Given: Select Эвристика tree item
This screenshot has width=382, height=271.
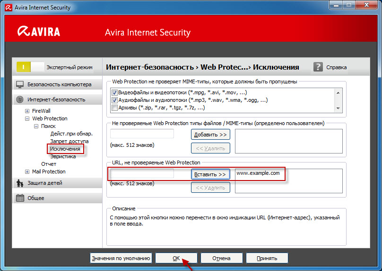Looking at the screenshot, I should [x=63, y=156].
